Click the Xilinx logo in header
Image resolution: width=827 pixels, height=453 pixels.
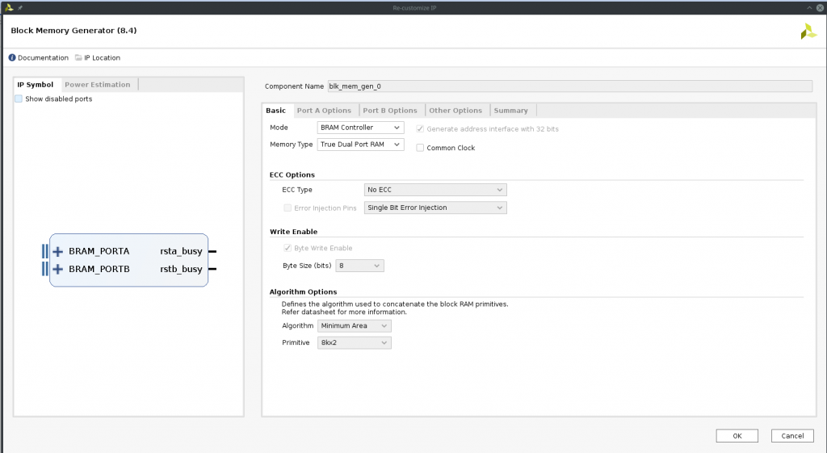point(808,32)
